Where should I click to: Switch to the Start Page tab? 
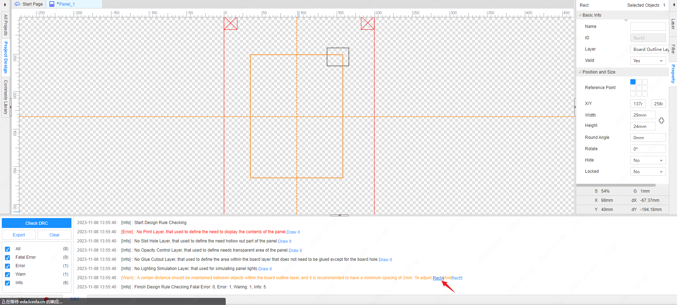(x=29, y=4)
